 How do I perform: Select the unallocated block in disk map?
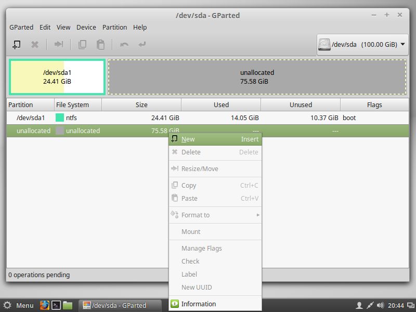[257, 77]
